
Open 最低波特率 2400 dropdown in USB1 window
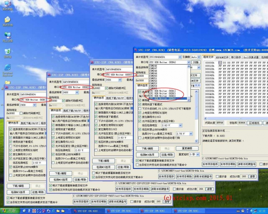35,105
